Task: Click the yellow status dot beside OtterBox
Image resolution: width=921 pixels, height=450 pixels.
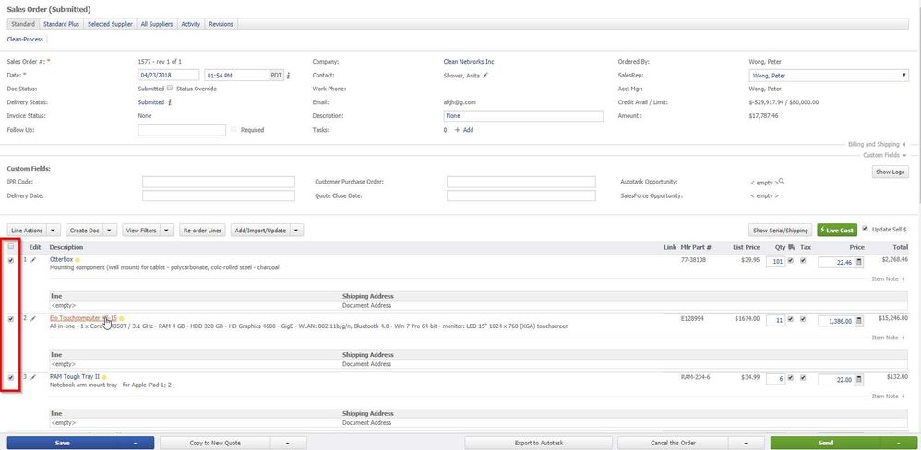Action: (x=78, y=261)
